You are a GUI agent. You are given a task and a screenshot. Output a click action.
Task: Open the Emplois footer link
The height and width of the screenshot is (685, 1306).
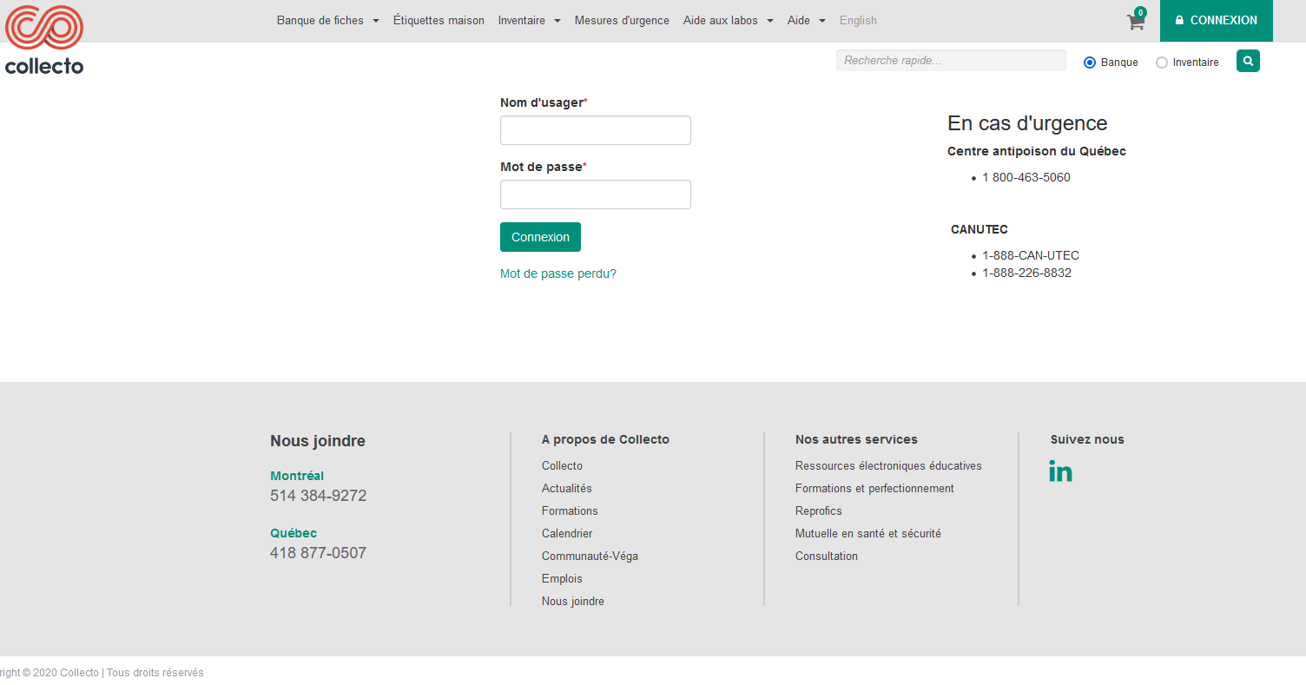[562, 579]
